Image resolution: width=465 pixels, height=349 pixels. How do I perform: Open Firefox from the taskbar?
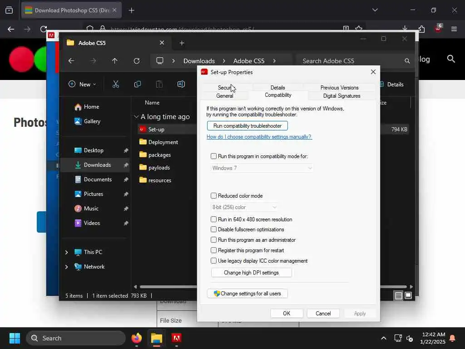pyautogui.click(x=137, y=338)
